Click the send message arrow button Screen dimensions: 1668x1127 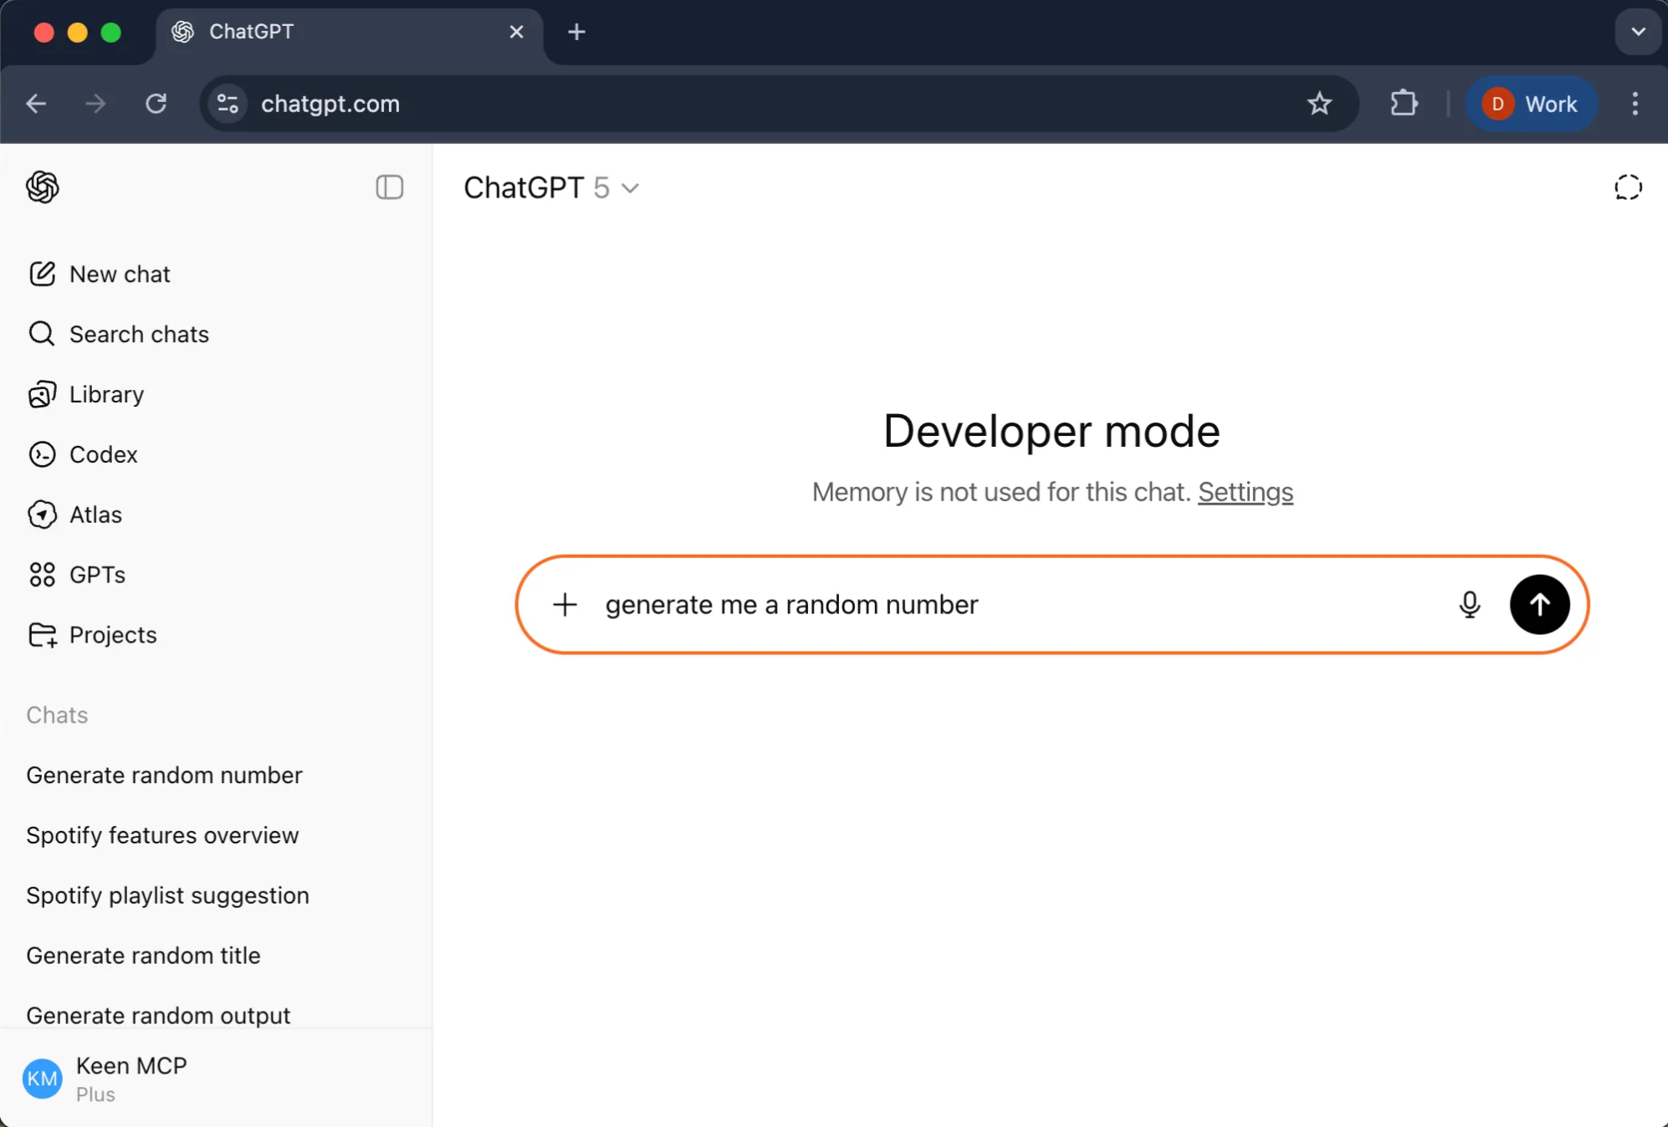(1539, 604)
